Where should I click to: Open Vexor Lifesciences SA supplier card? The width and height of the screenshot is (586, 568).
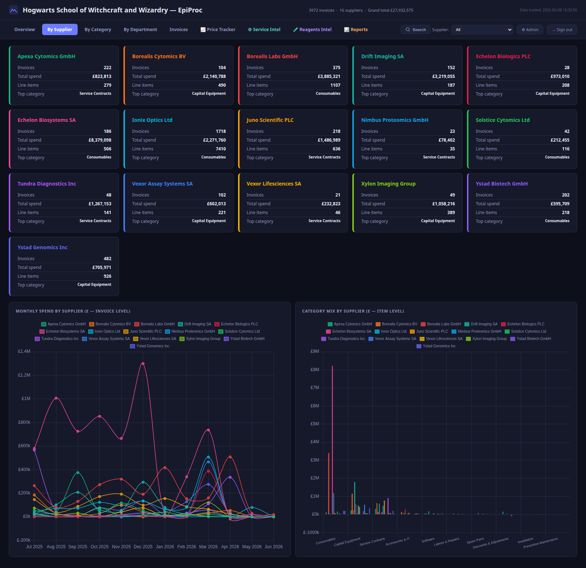pyautogui.click(x=293, y=203)
